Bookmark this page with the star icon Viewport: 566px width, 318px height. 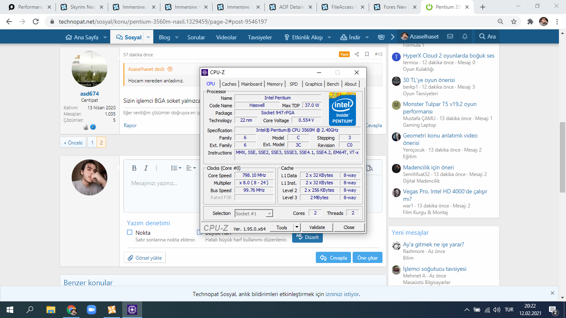click(x=514, y=22)
